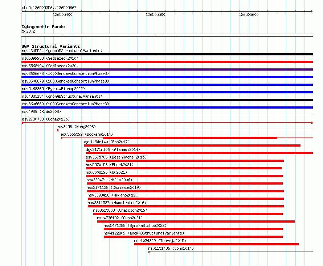This screenshot has height=266, width=323.
Task: Click the red bar under nsv3393418
Action: [x=186, y=199]
